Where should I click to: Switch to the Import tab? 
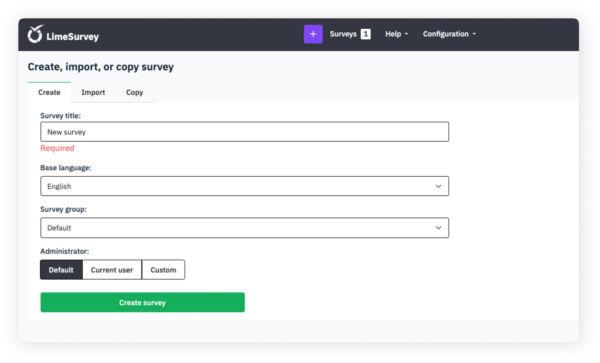click(93, 92)
